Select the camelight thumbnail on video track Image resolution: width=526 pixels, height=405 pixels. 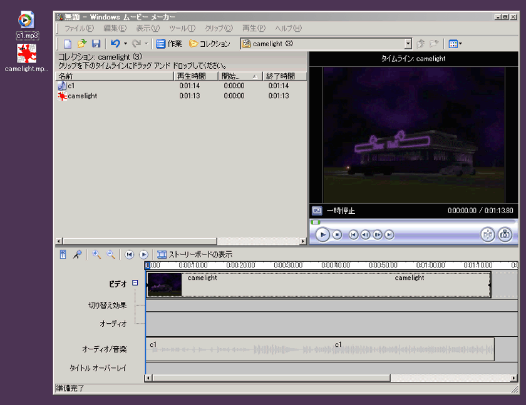tap(165, 284)
